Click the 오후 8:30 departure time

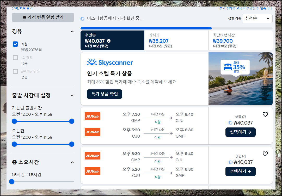click(x=131, y=154)
